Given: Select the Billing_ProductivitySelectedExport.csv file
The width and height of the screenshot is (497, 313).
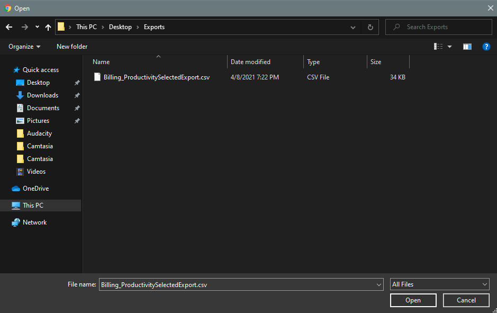Looking at the screenshot, I should [156, 77].
